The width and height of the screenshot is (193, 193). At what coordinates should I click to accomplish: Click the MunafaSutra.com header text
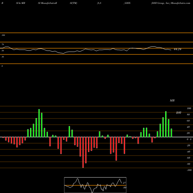click(x=181, y=3)
